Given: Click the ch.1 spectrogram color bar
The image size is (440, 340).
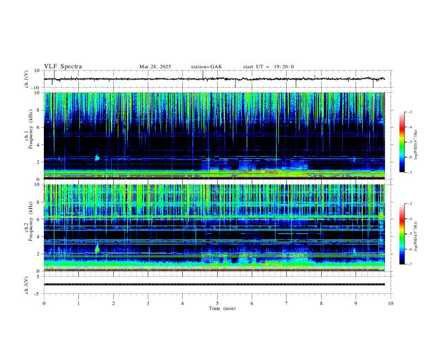Looking at the screenshot, I should tap(402, 142).
